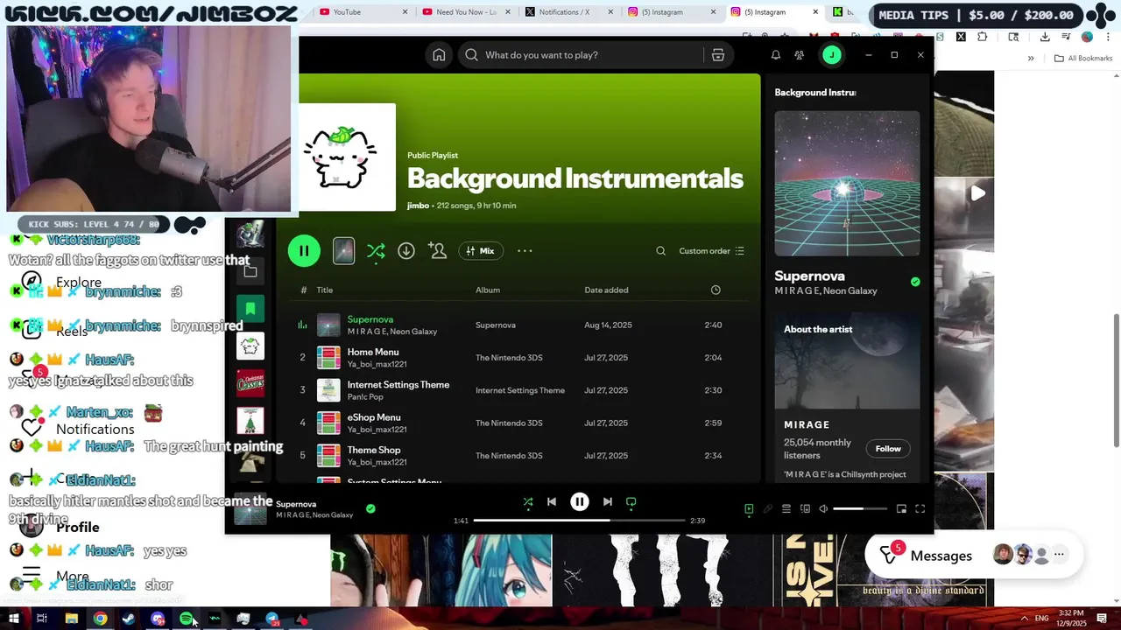1121x630 pixels.
Task: Select the Theme Shop track
Action: 374,450
